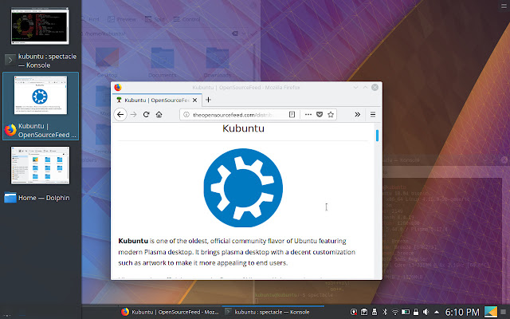Open Firefox home page icon
Image resolution: width=510 pixels, height=319 pixels.
coord(159,115)
